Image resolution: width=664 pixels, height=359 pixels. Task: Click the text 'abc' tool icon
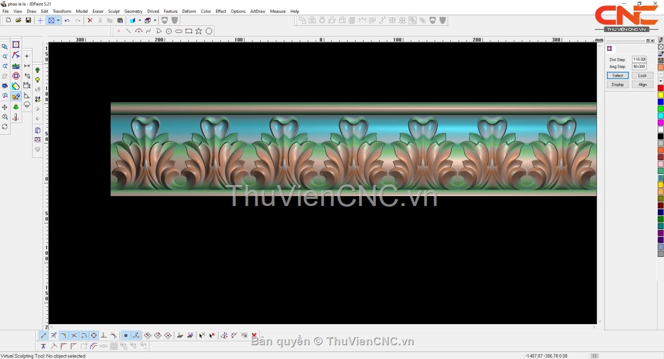click(x=16, y=66)
